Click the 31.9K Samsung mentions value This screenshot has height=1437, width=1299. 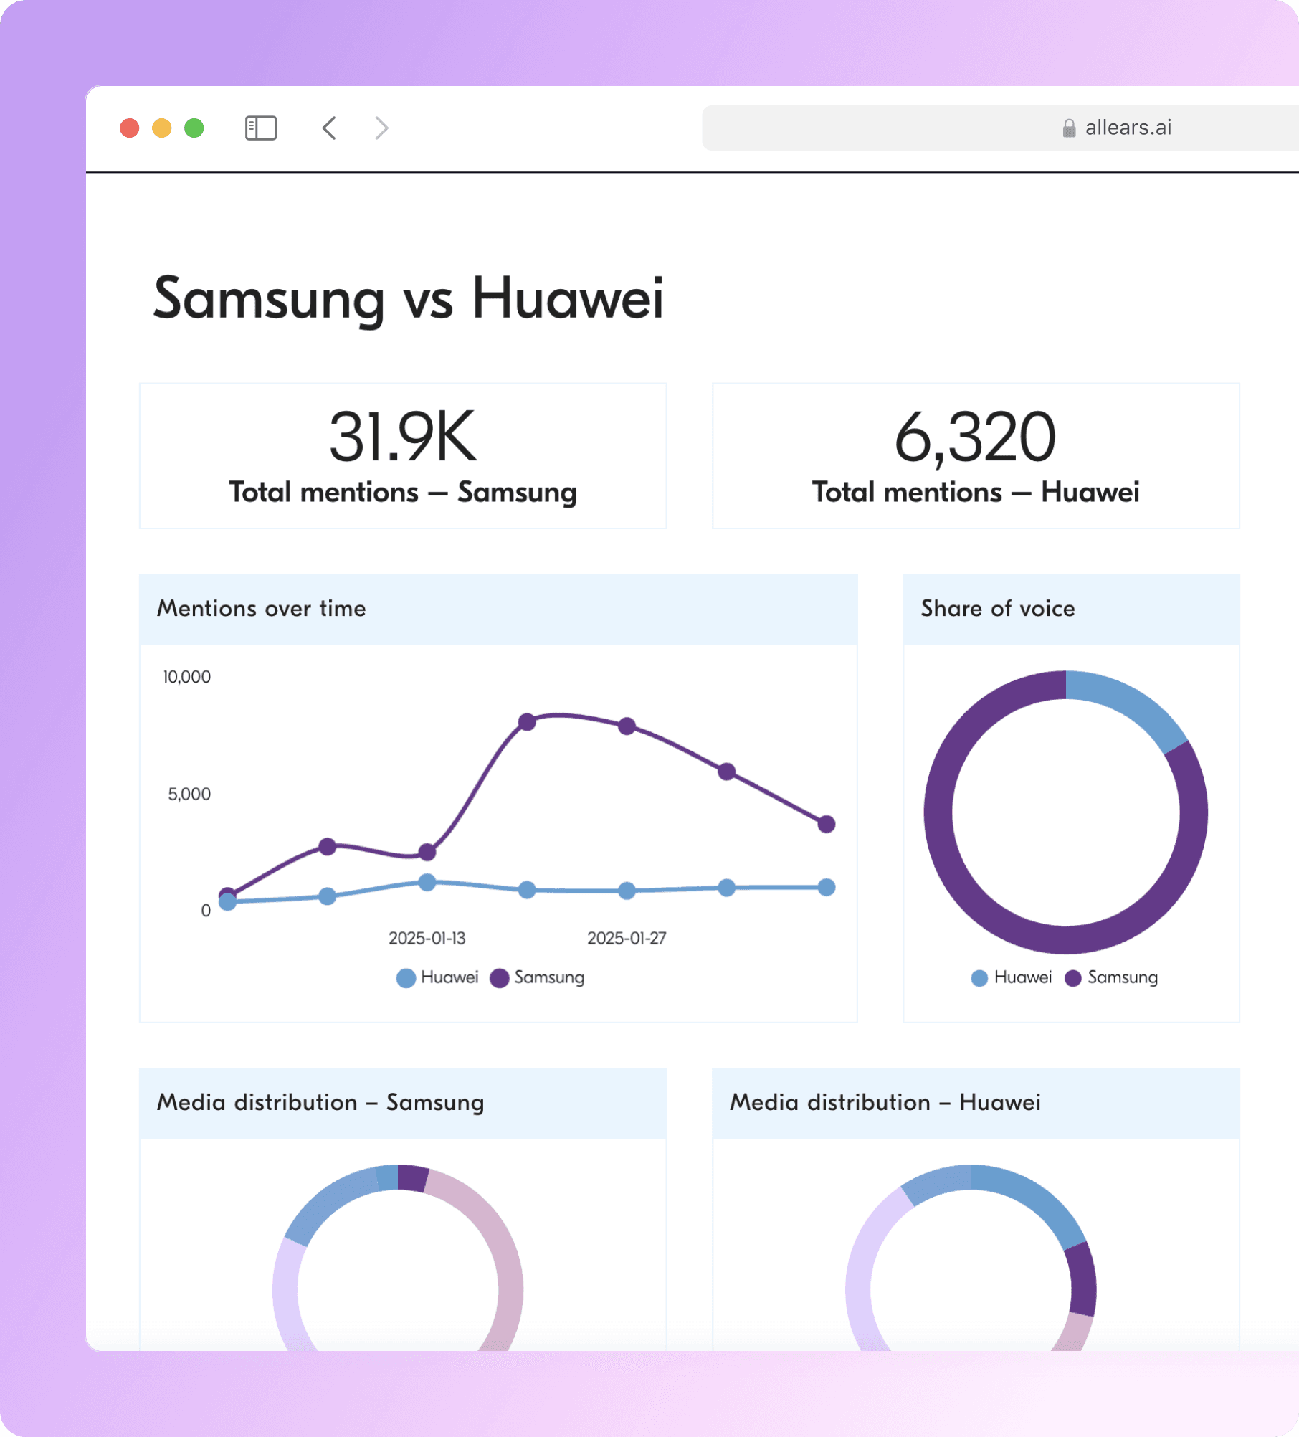coord(403,437)
